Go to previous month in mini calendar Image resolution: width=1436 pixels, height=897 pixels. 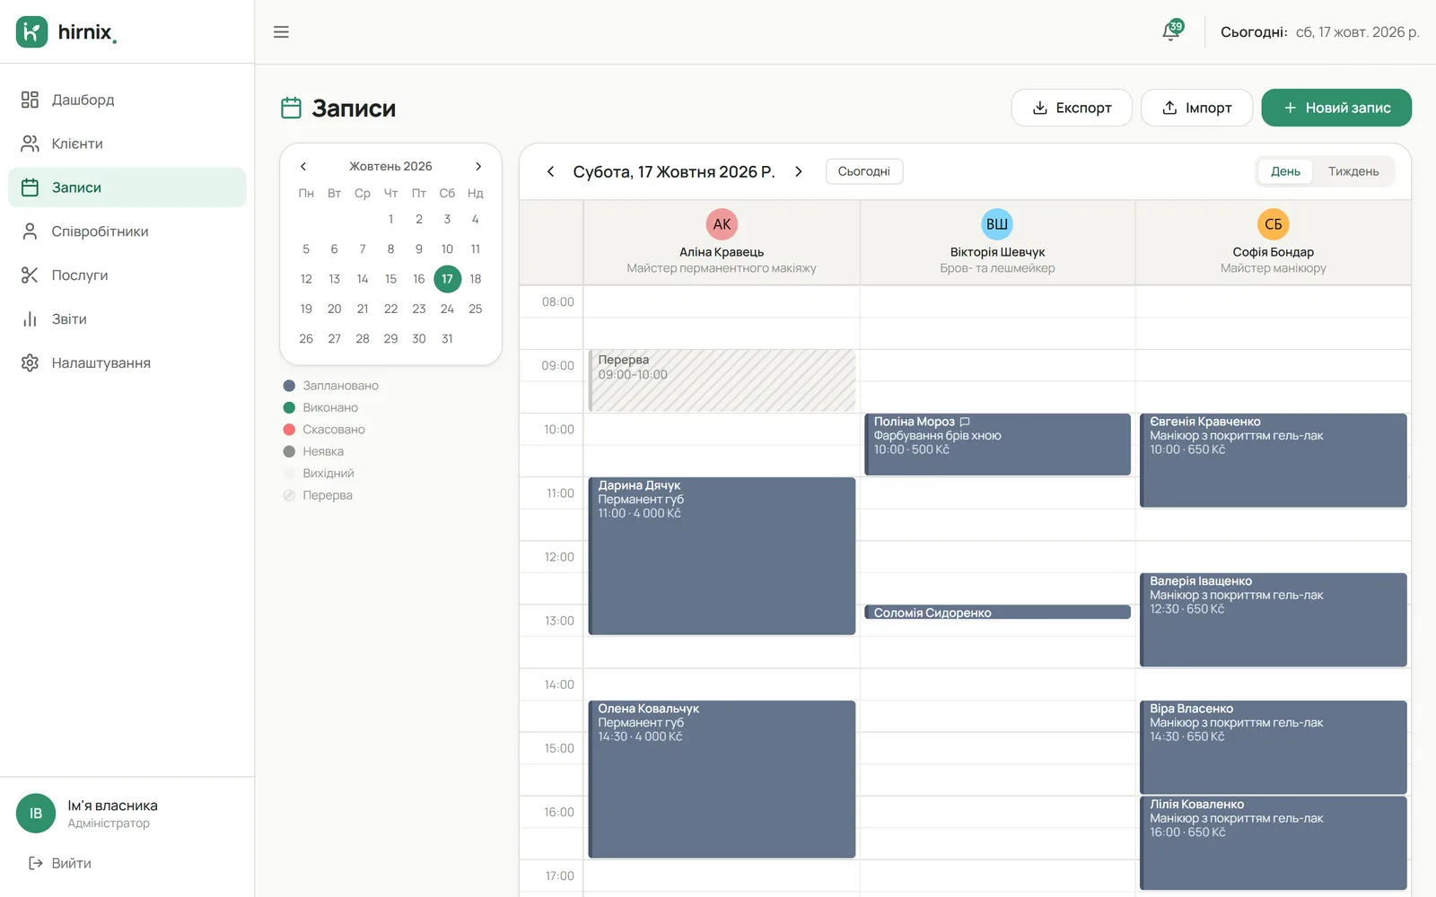pyautogui.click(x=303, y=166)
